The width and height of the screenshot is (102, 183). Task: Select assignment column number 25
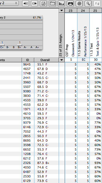[x=95, y=11]
